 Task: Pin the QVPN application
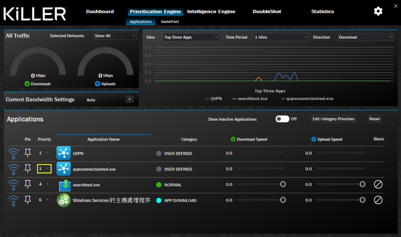tap(28, 152)
